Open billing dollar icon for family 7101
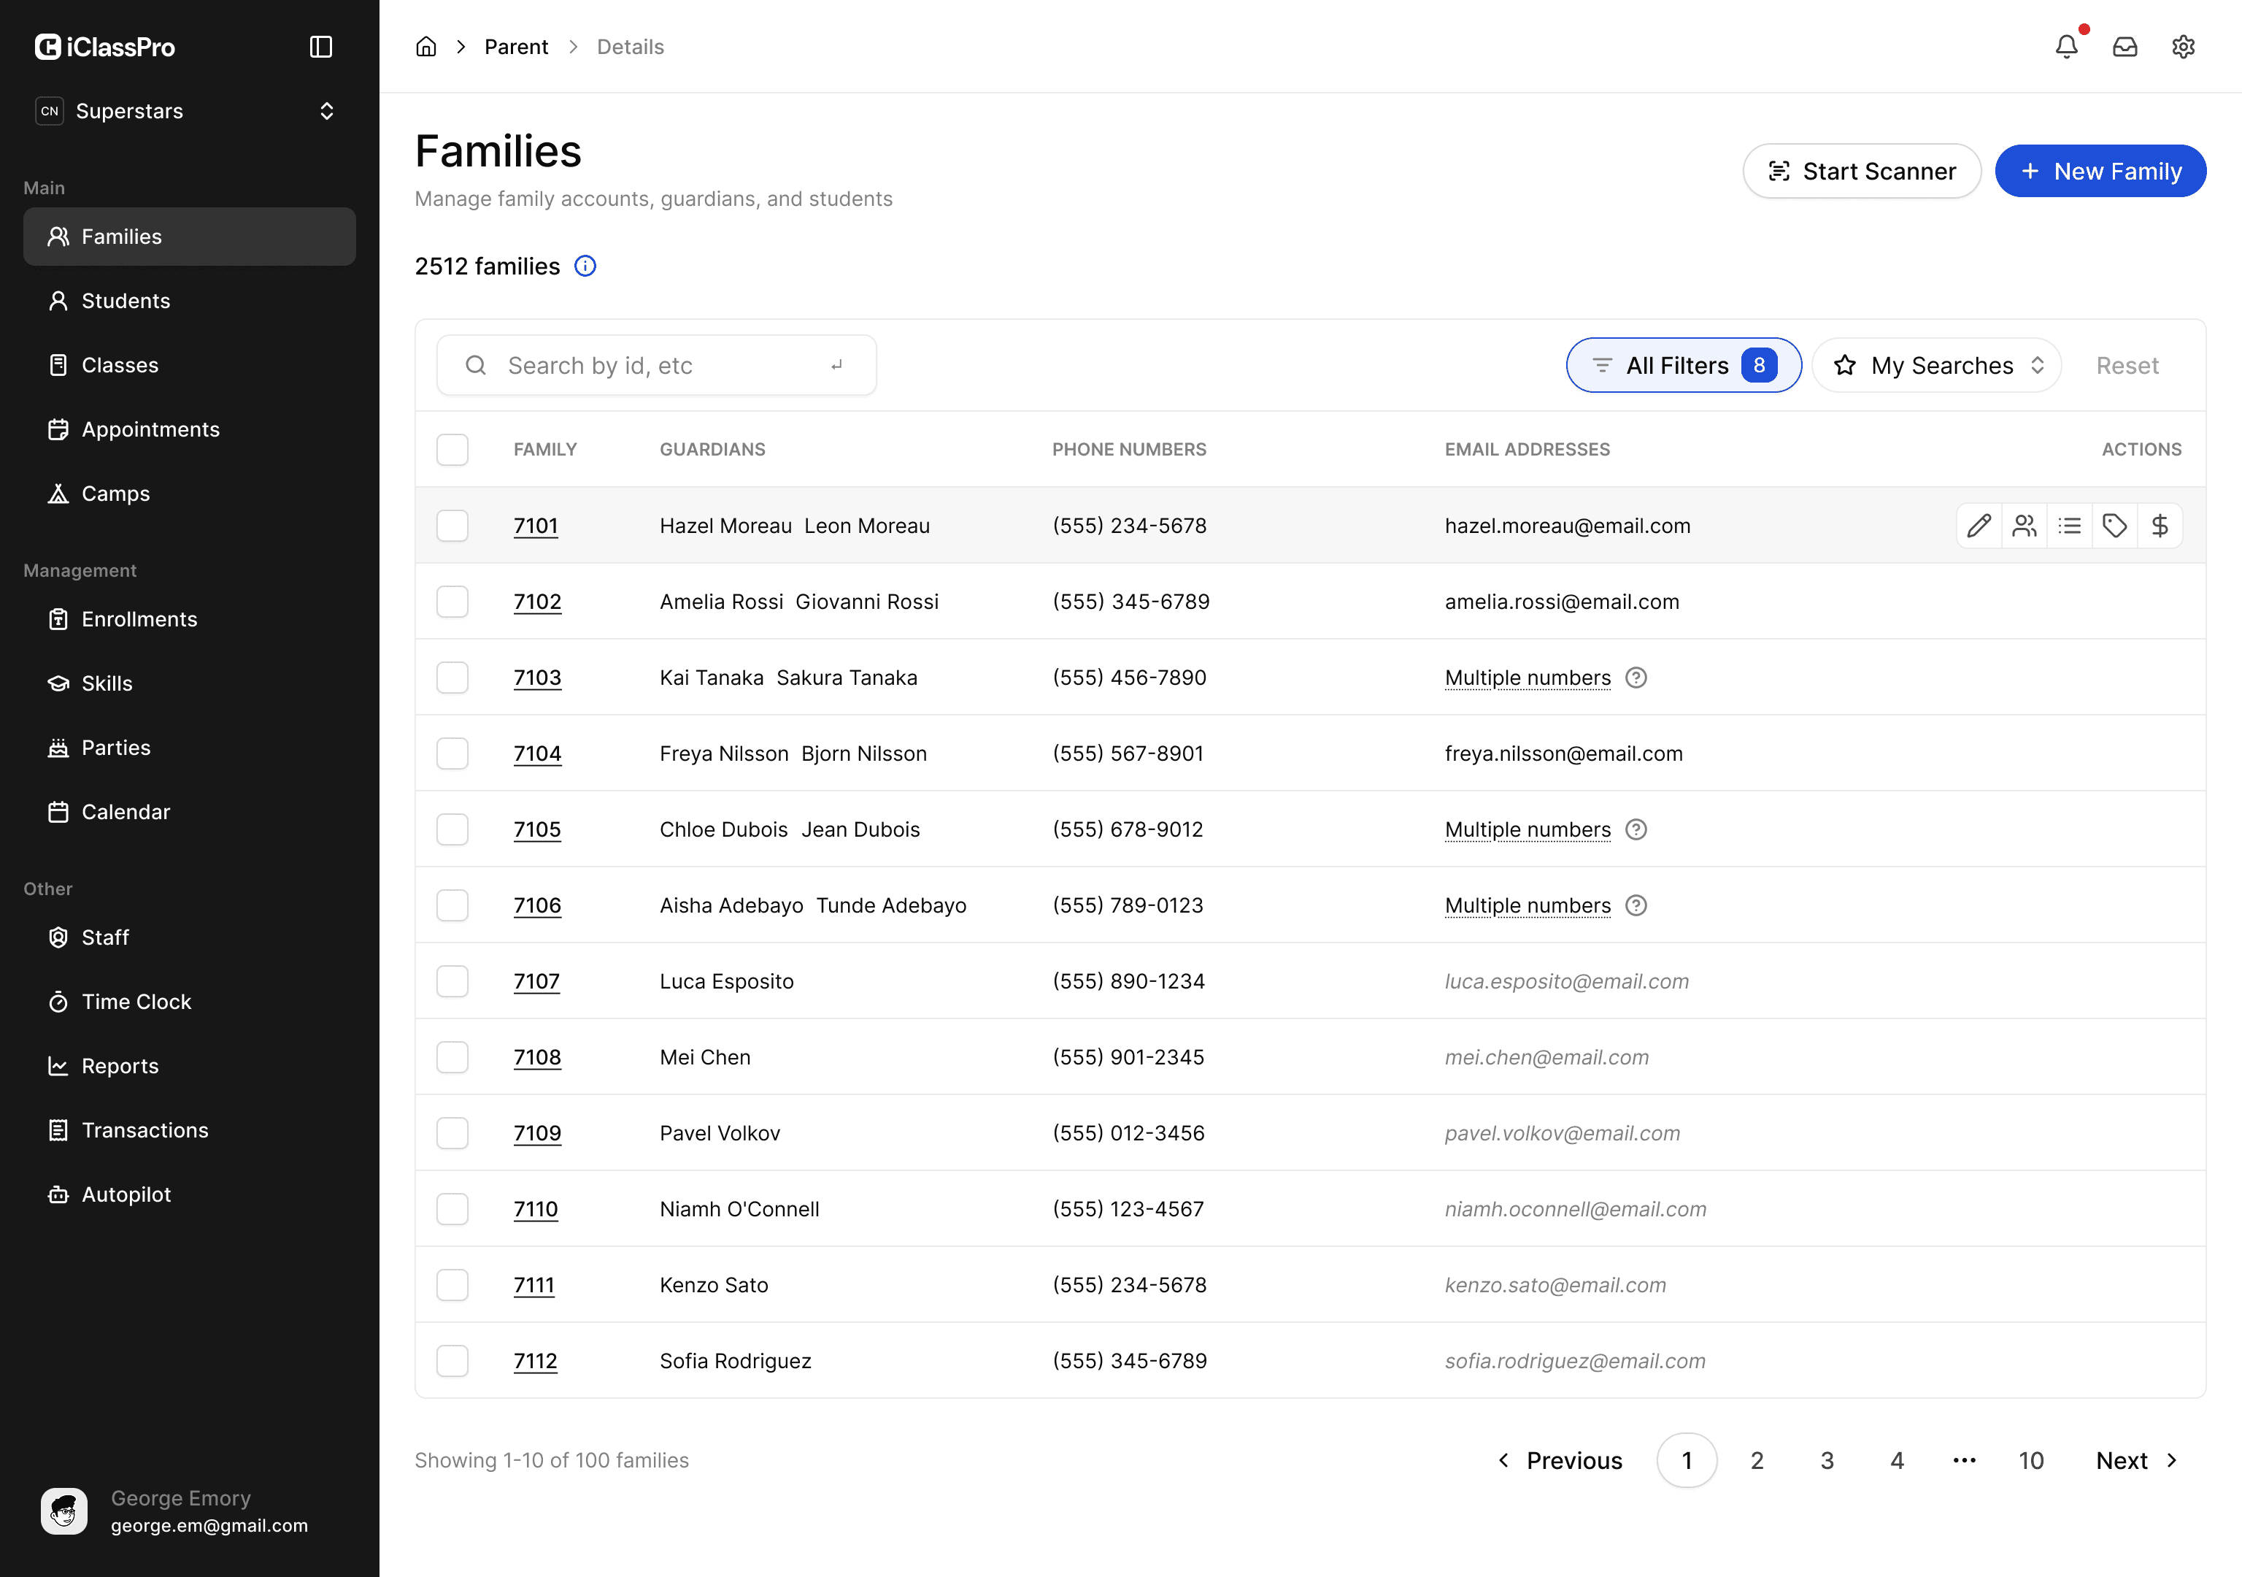Screen dimensions: 2242x1577 coord(2160,526)
